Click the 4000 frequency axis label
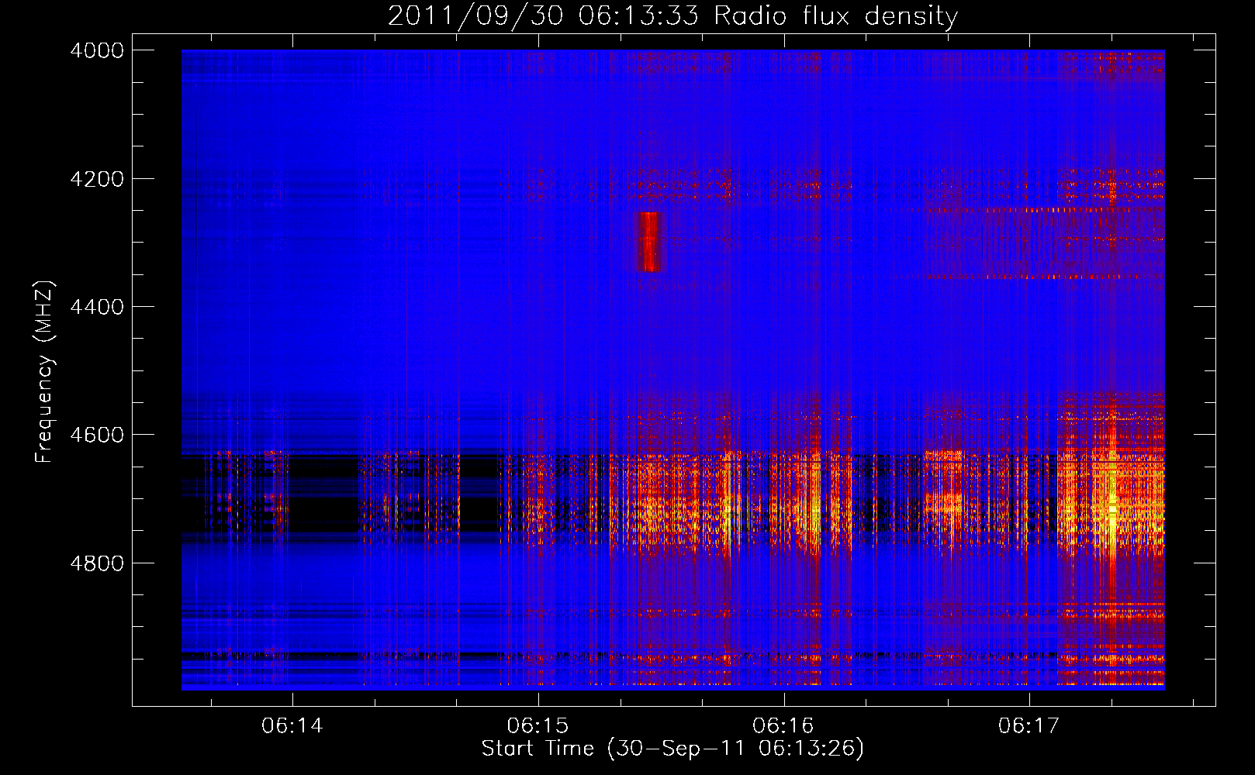Viewport: 1255px width, 775px height. (x=96, y=50)
